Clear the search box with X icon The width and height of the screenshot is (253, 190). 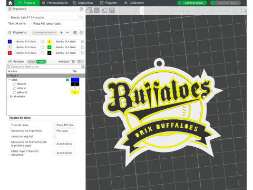(83, 66)
